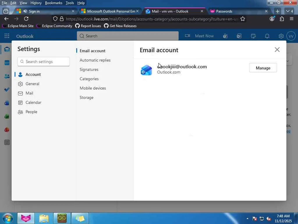The image size is (298, 224).
Task: Open Calendar in Outlook left rail
Action: (x=7, y=63)
